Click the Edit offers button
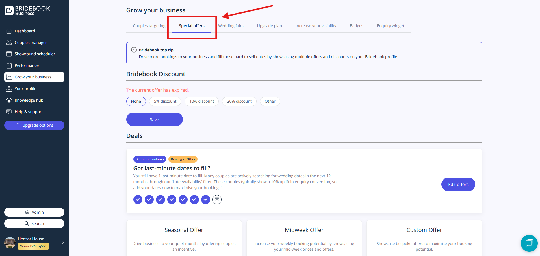The width and height of the screenshot is (540, 256). coord(458,184)
